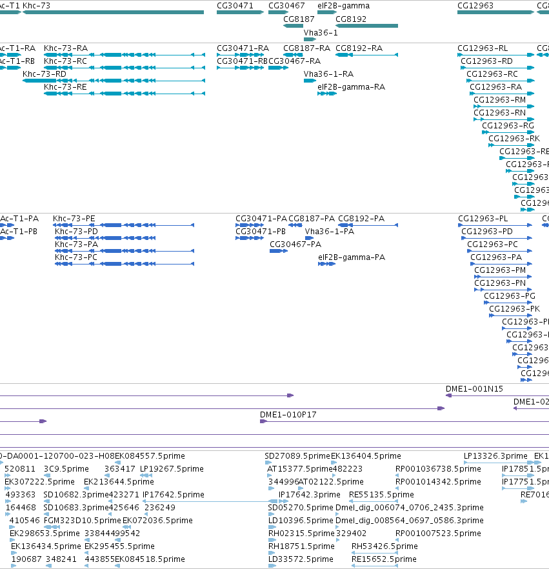
Task: Select the CG30471-PB protein label
Action: (x=261, y=232)
